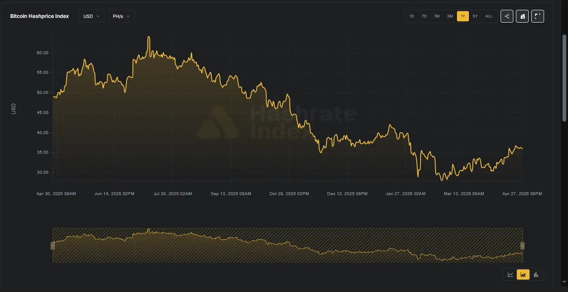Click the share chart icon
The height and width of the screenshot is (292, 568).
[507, 16]
